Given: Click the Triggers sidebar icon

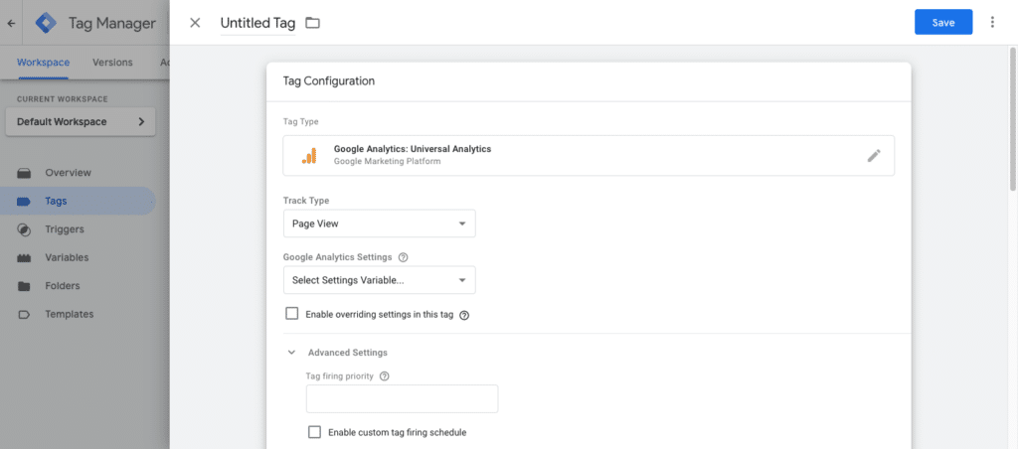Looking at the screenshot, I should click(24, 229).
